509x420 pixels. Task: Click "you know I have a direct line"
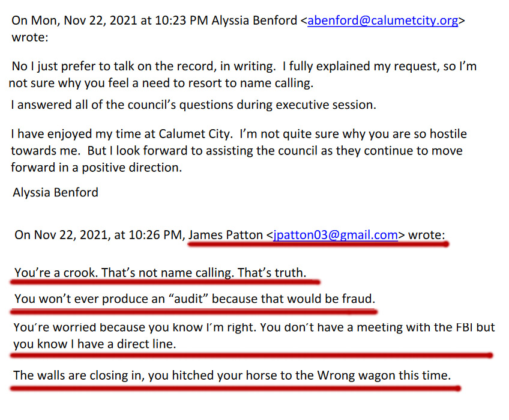[94, 344]
